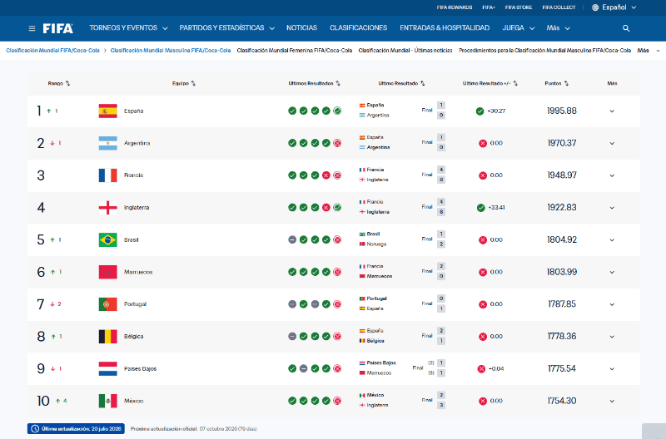
Task: Click the Brasil flag in row 5
Action: [108, 239]
